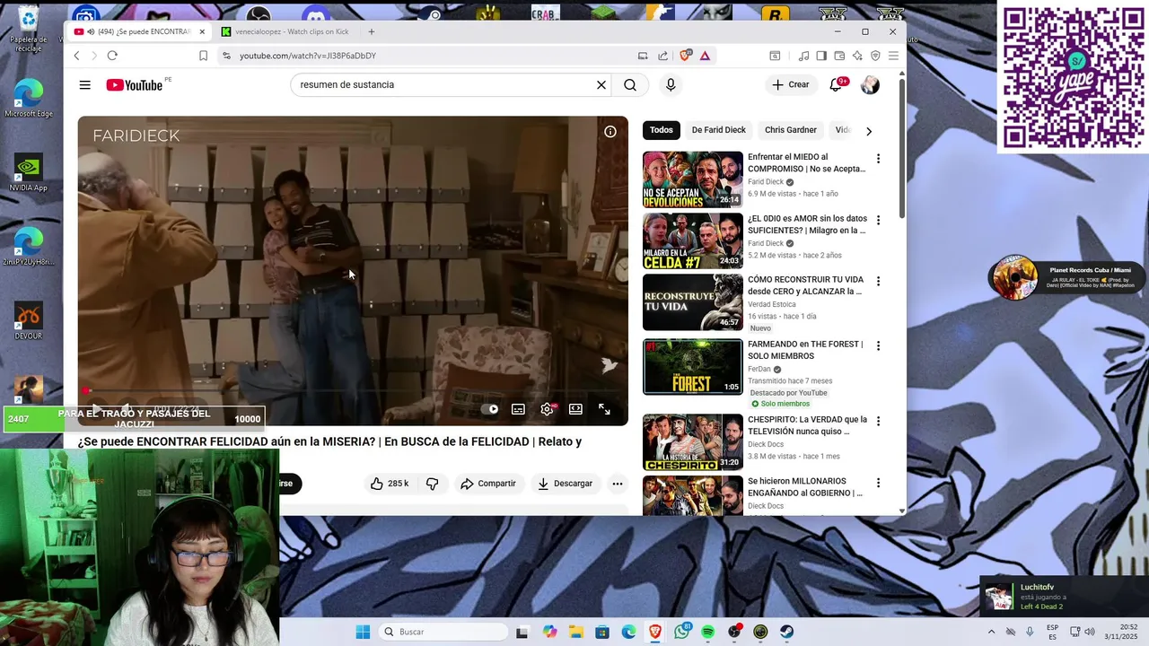The height and width of the screenshot is (646, 1149).
Task: Go to the YouTube home logo
Action: [x=134, y=85]
